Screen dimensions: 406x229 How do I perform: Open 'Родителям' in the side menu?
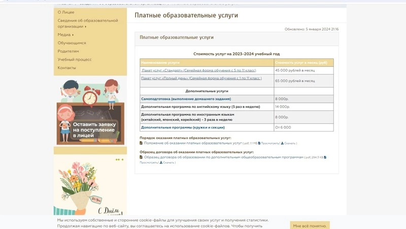68,51
